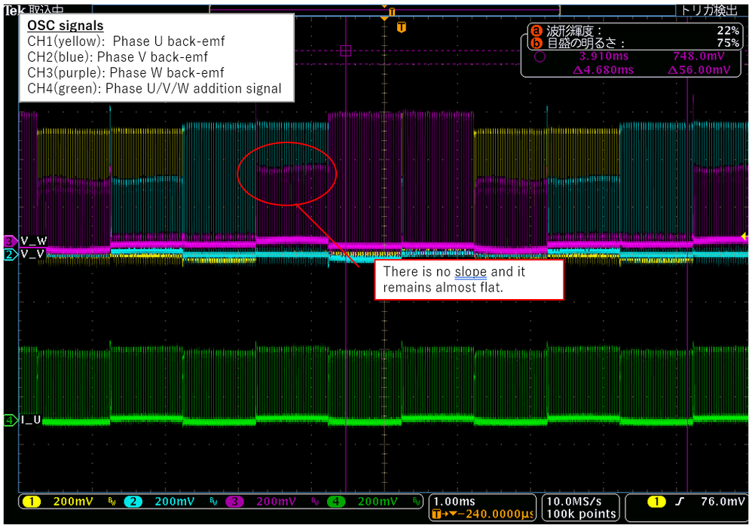This screenshot has width=752, height=528.
Task: Select the CH1 yellow channel badge
Action: [x=32, y=502]
